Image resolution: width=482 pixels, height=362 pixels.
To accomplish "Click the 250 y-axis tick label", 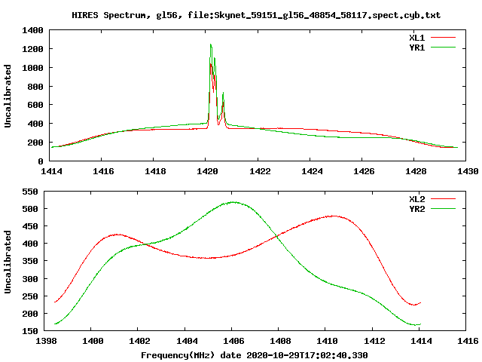I will (30, 296).
